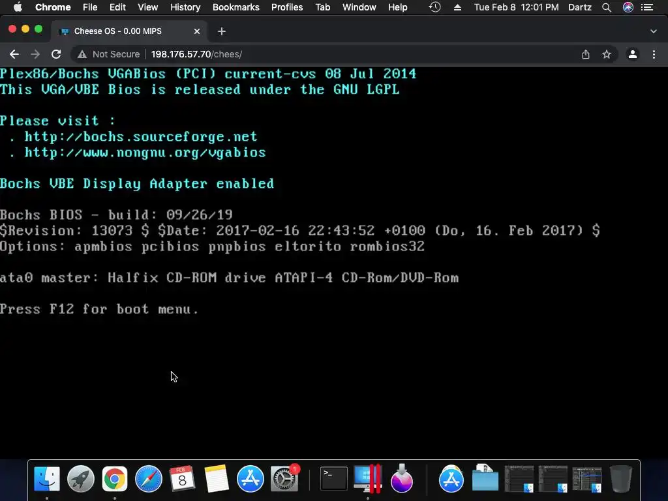Viewport: 668px width, 501px height.
Task: Click the "ata0 master: Halfix CD-ROM" line
Action: tap(229, 278)
